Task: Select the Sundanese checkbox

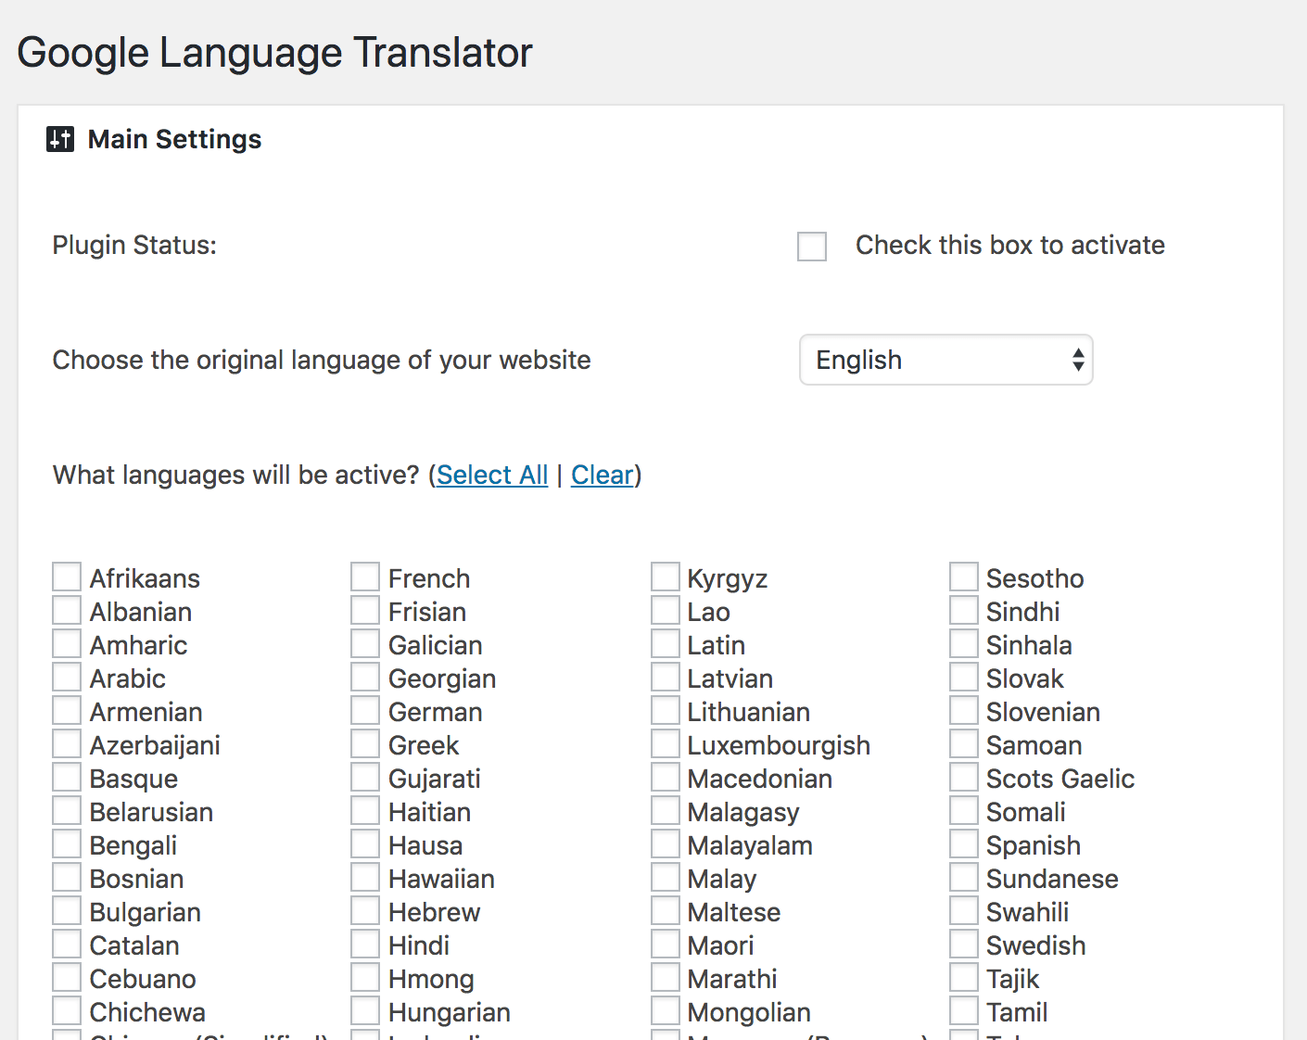Action: [964, 877]
